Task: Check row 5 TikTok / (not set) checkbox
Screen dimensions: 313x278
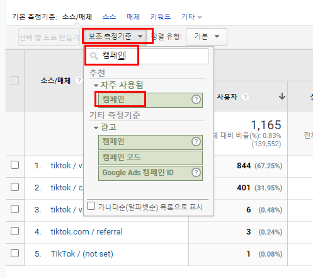Action: (14, 253)
